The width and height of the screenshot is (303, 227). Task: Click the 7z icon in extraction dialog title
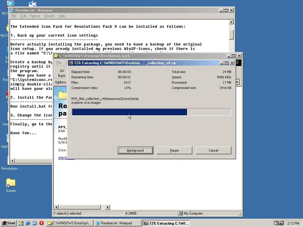coord(71,63)
